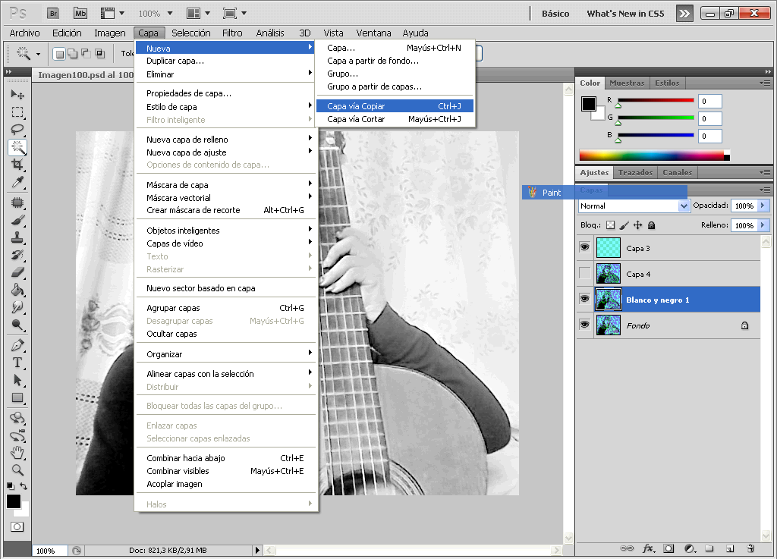Screen dimensions: 777x559
Task: Toggle Quick Mask mode icon
Action: (17, 527)
